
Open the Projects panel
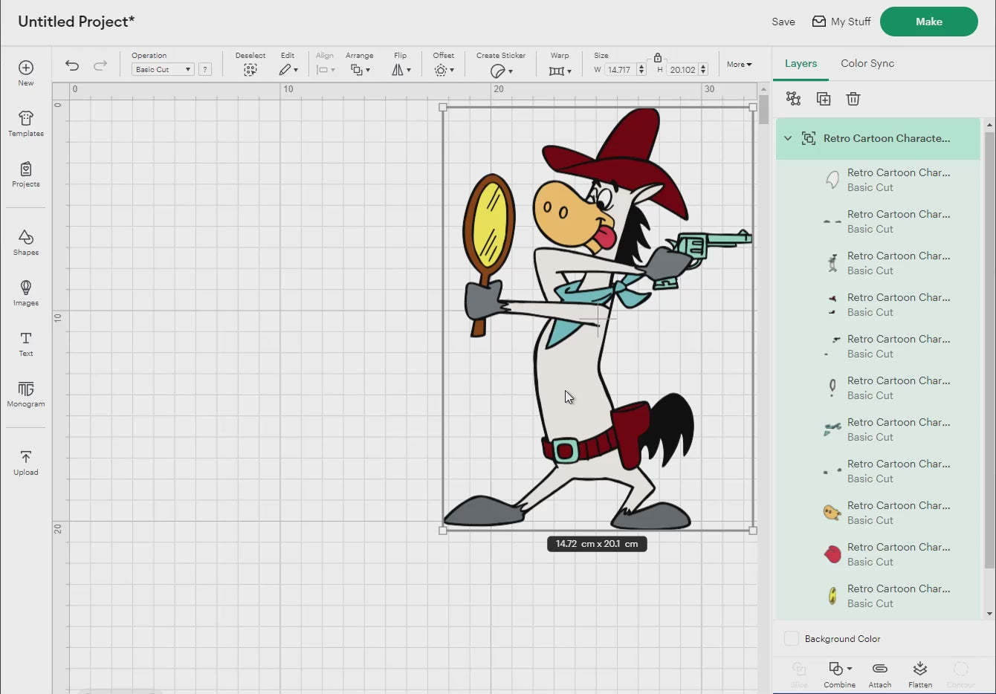26,174
